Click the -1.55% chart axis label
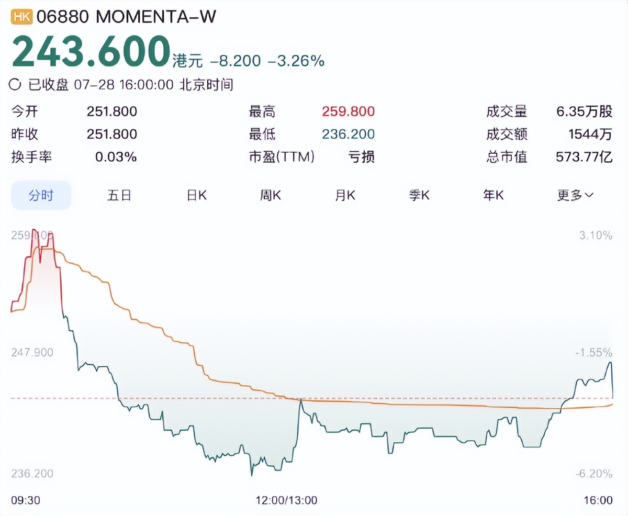Image resolution: width=628 pixels, height=516 pixels. pyautogui.click(x=594, y=353)
